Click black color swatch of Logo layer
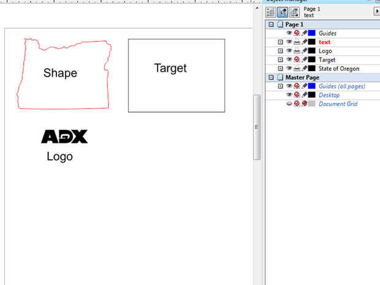 pyautogui.click(x=311, y=51)
